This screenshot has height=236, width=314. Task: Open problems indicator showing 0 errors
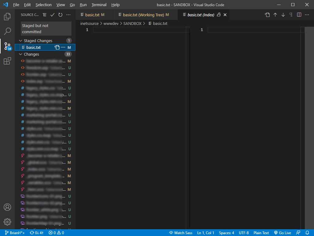[x=56, y=233]
